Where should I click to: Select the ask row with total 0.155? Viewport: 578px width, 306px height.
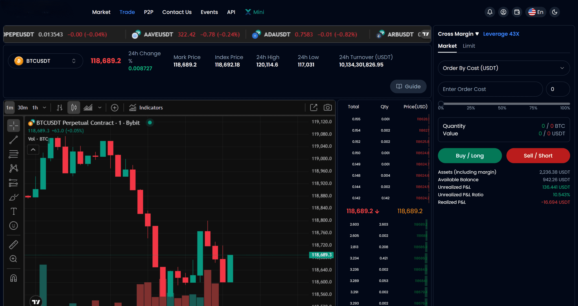[384, 119]
